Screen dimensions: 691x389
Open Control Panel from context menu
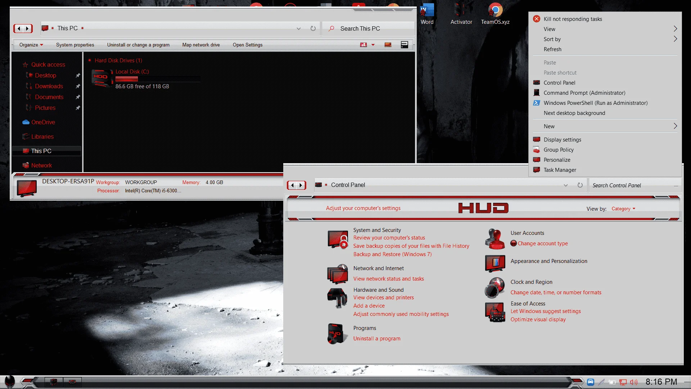tap(605, 82)
